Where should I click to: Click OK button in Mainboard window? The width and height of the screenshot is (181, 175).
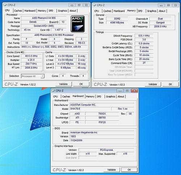point(129,170)
